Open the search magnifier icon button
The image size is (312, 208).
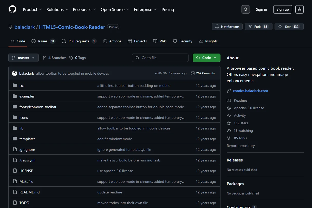tap(246, 9)
